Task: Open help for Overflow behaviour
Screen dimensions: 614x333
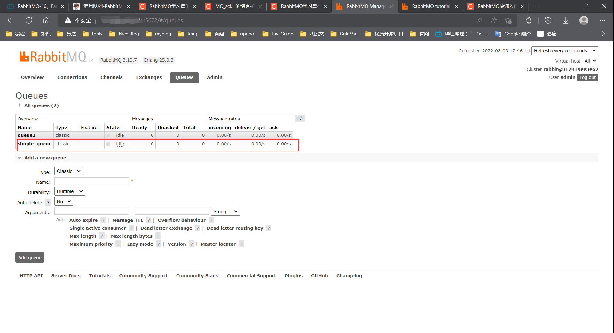Action: [x=211, y=220]
